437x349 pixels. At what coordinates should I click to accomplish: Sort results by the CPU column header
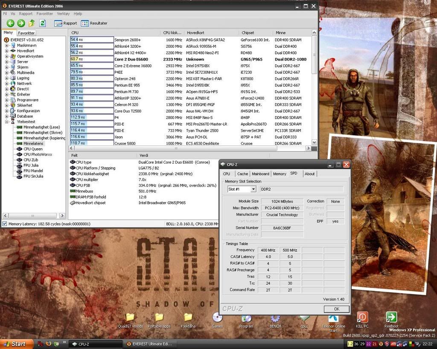pos(114,32)
